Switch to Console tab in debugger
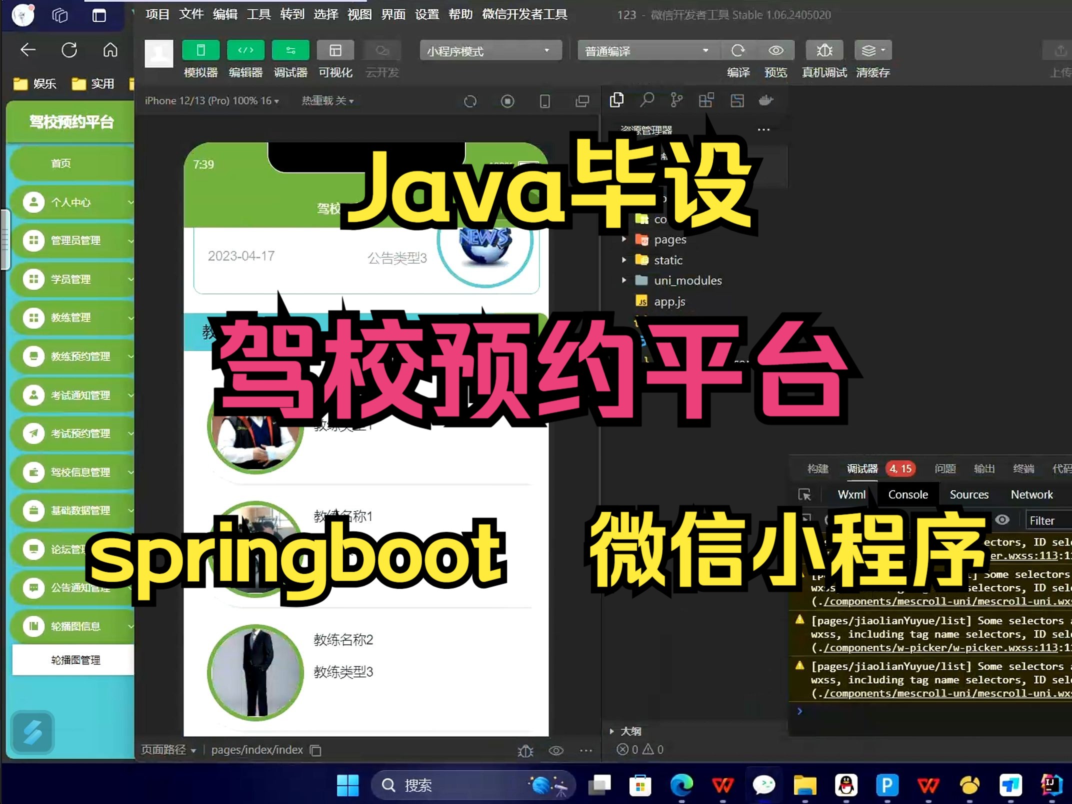The height and width of the screenshot is (804, 1072). (x=907, y=494)
